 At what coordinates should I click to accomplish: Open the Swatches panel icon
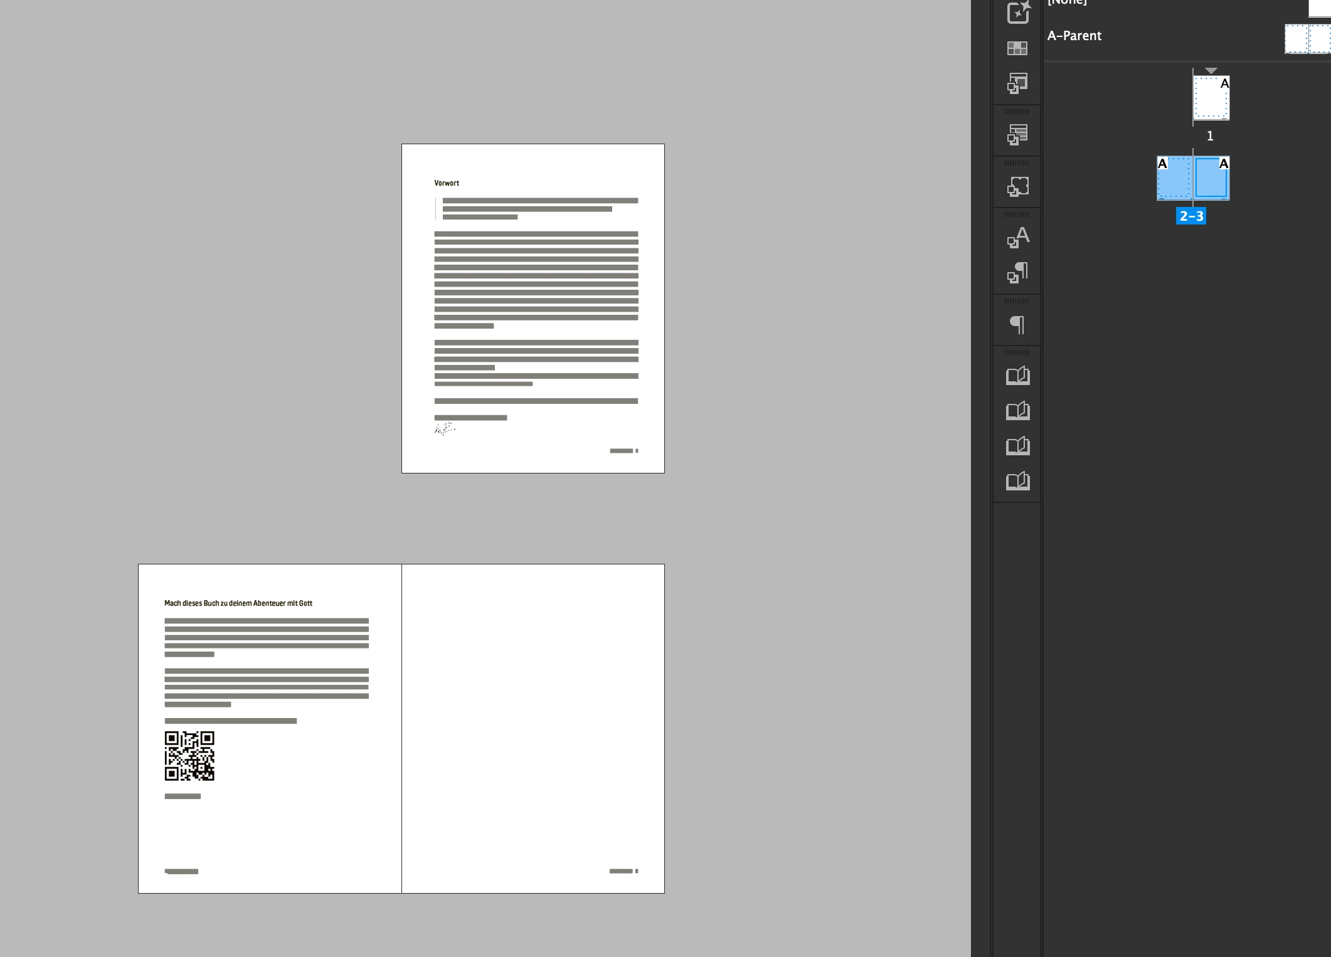coord(1017,48)
